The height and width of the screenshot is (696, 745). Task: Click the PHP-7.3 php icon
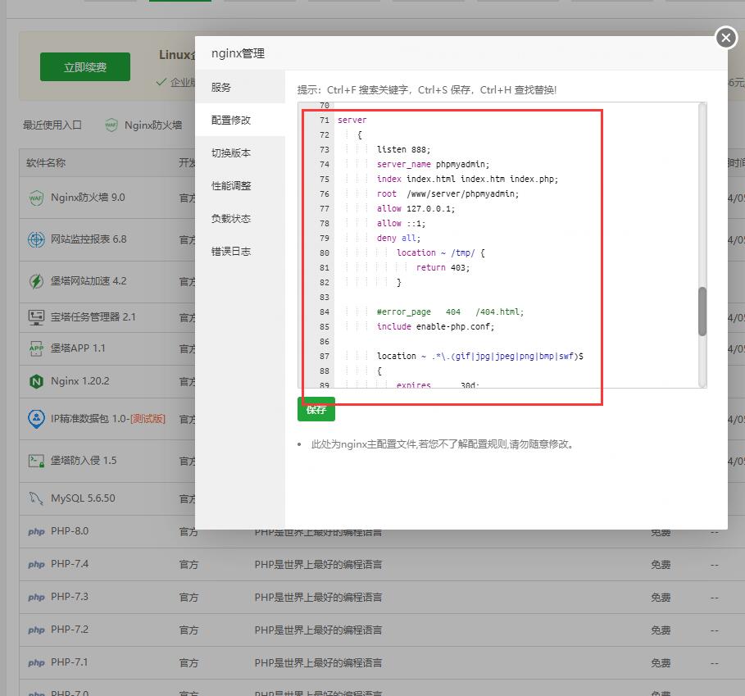36,597
